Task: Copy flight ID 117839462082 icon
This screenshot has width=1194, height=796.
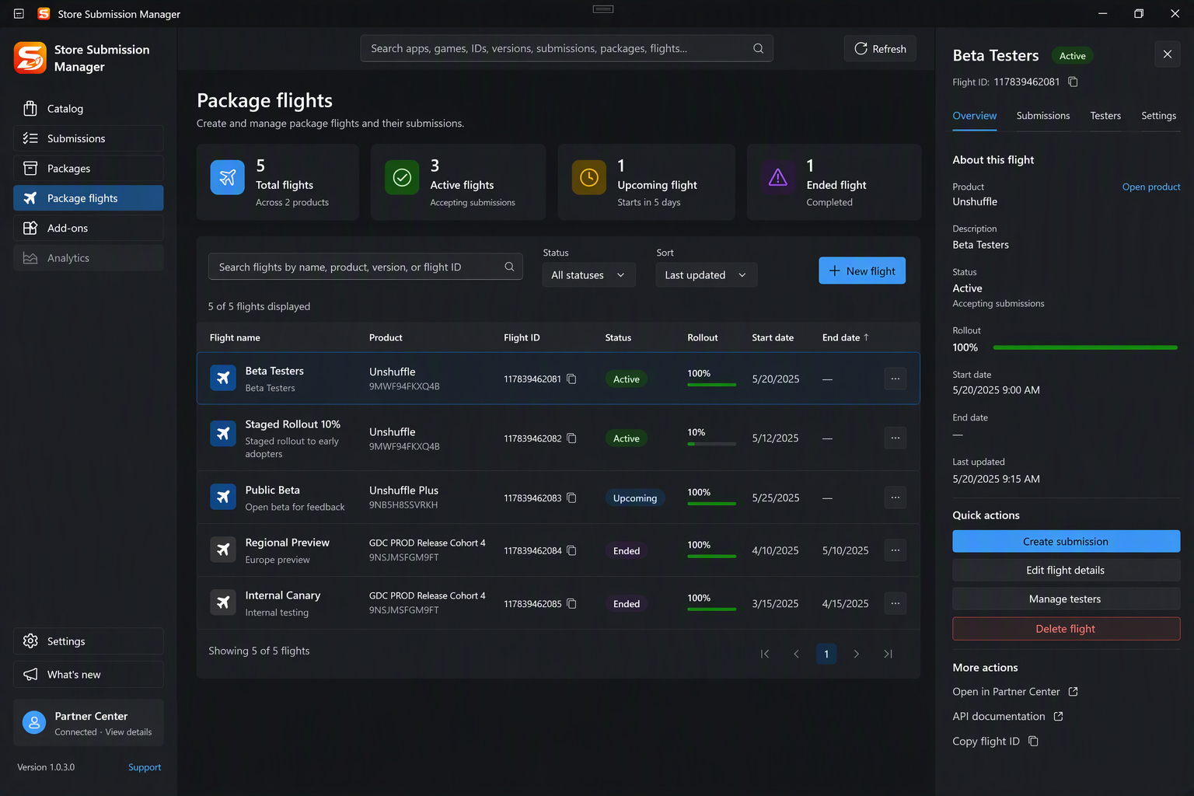Action: pos(571,438)
